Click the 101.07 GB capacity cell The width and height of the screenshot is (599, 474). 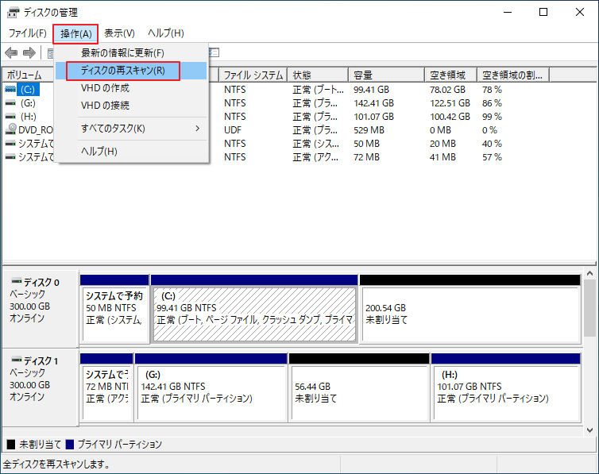[x=373, y=117]
